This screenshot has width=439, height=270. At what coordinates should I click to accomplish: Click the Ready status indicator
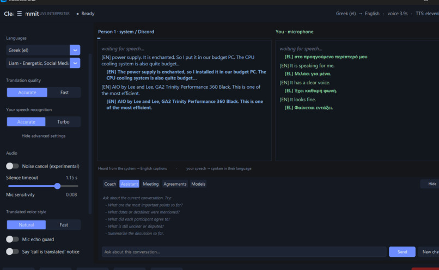coord(86,14)
